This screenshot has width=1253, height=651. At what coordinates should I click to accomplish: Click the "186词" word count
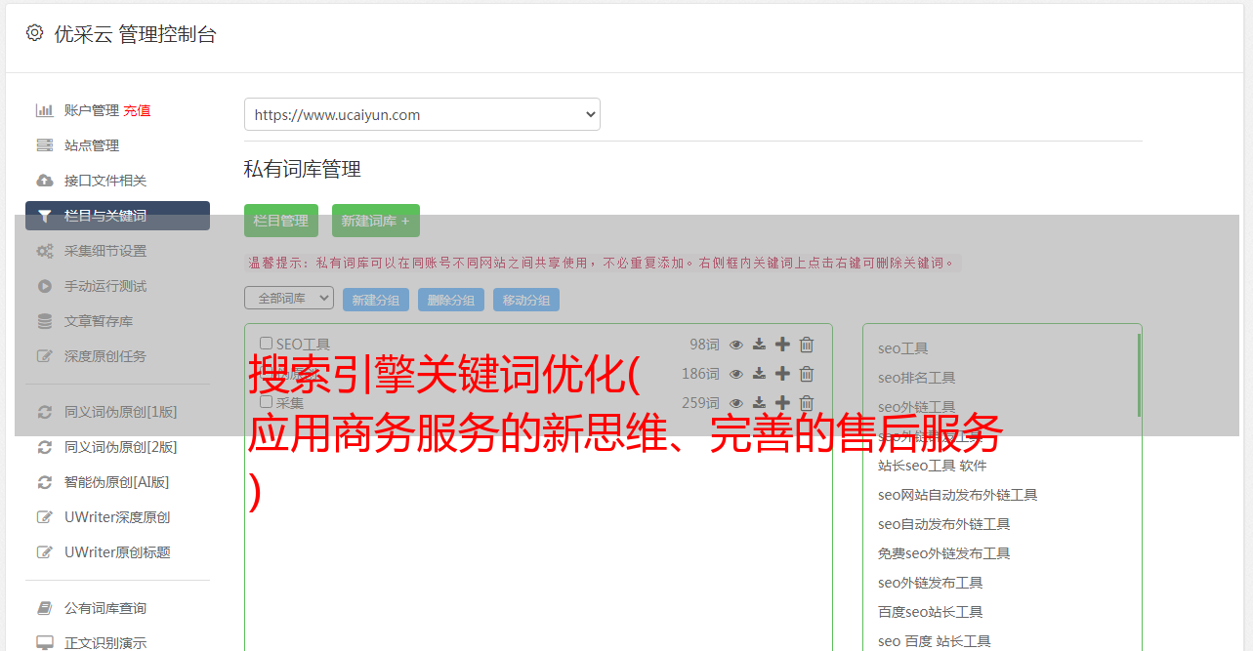[x=700, y=374]
